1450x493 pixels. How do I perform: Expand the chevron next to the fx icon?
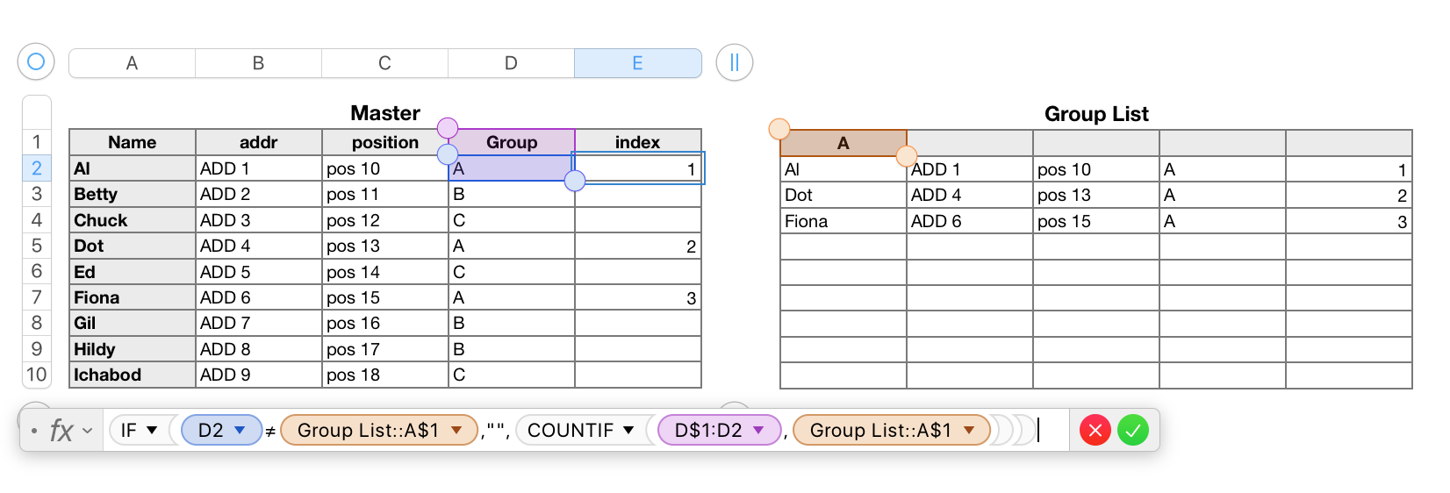click(88, 431)
